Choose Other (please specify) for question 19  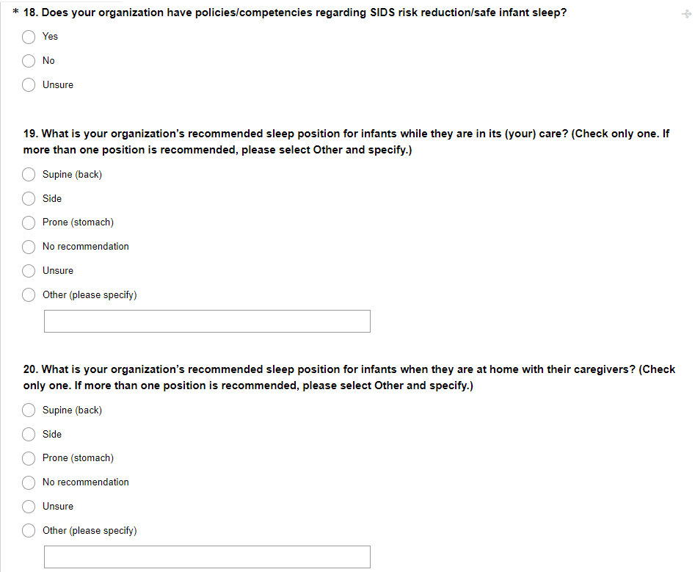29,295
